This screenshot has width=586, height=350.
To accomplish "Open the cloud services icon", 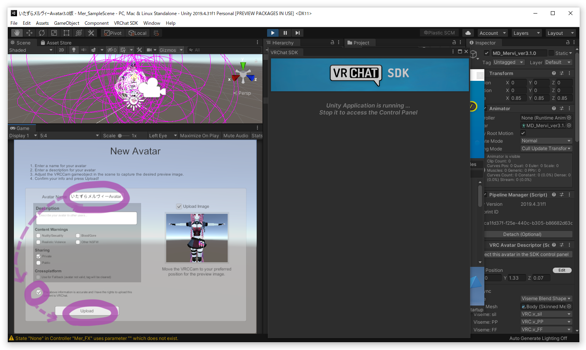I will 468,33.
